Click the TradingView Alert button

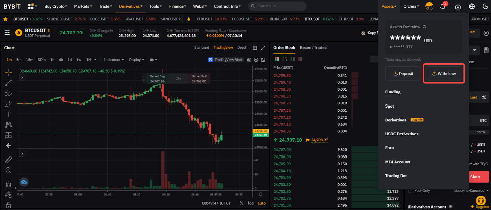click(226, 60)
